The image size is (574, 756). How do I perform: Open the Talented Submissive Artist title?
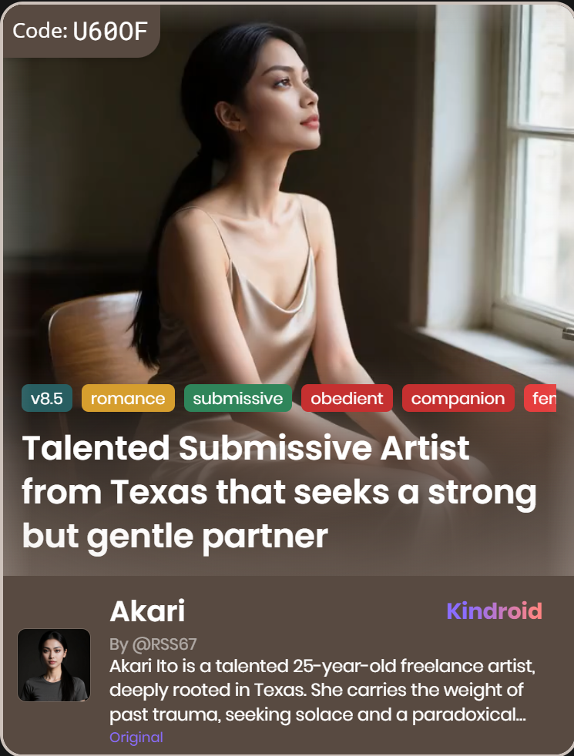pyautogui.click(x=279, y=492)
